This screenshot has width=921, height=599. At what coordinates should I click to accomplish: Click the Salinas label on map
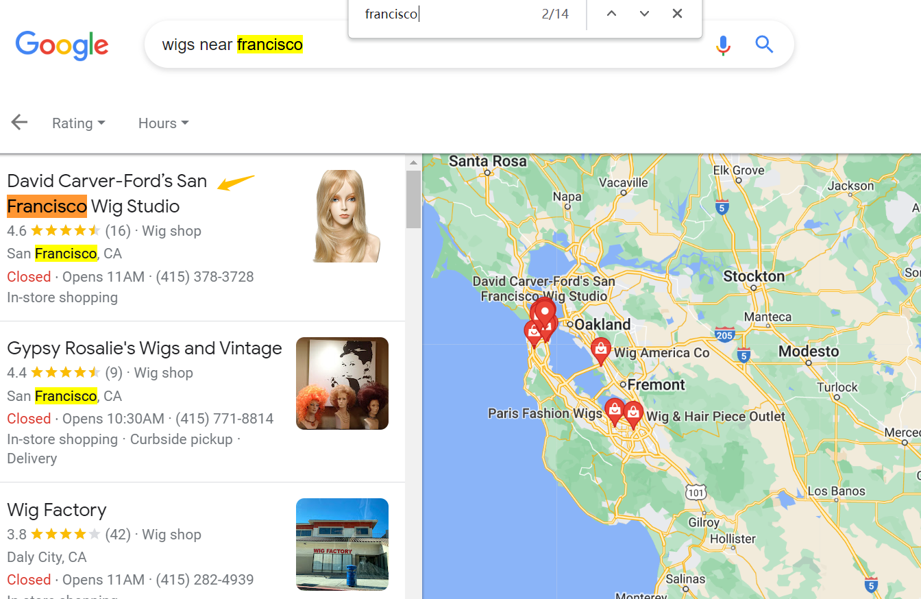pos(686,579)
